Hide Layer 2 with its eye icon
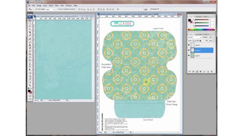Image resolution: width=243 pixels, height=136 pixels. tap(189, 50)
